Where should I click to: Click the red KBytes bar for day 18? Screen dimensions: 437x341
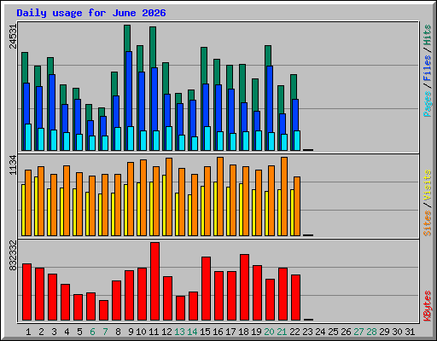[244, 287]
